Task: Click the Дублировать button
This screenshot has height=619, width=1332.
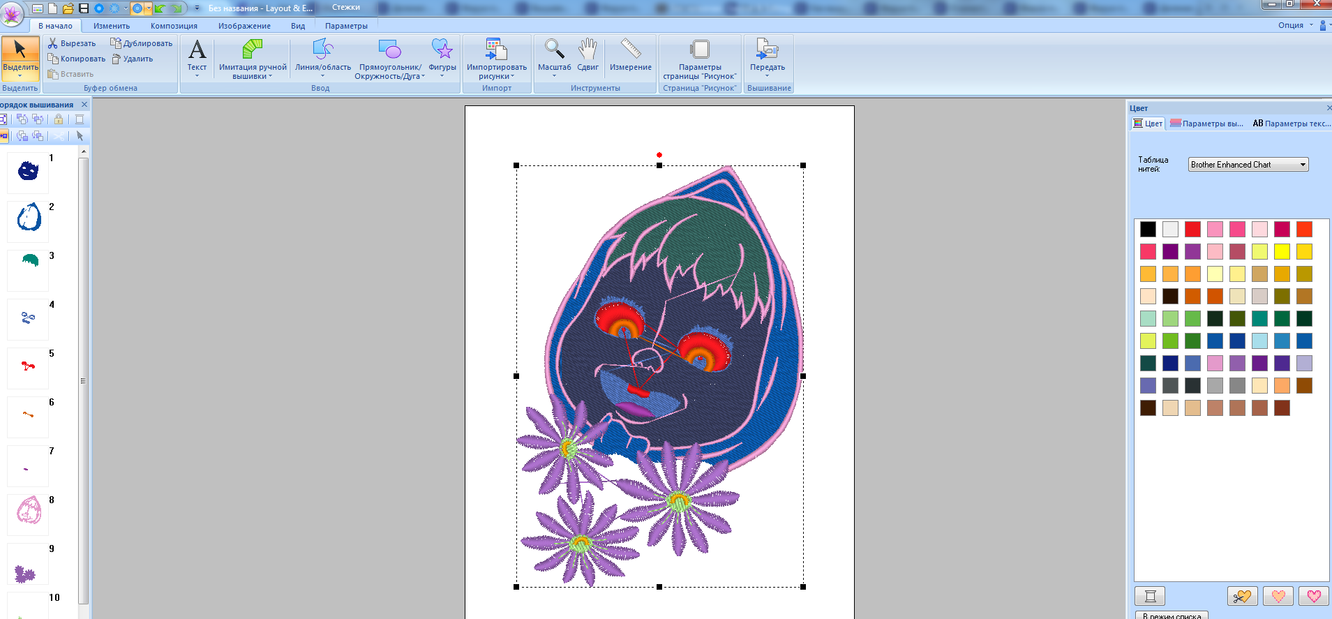Action: tap(142, 43)
